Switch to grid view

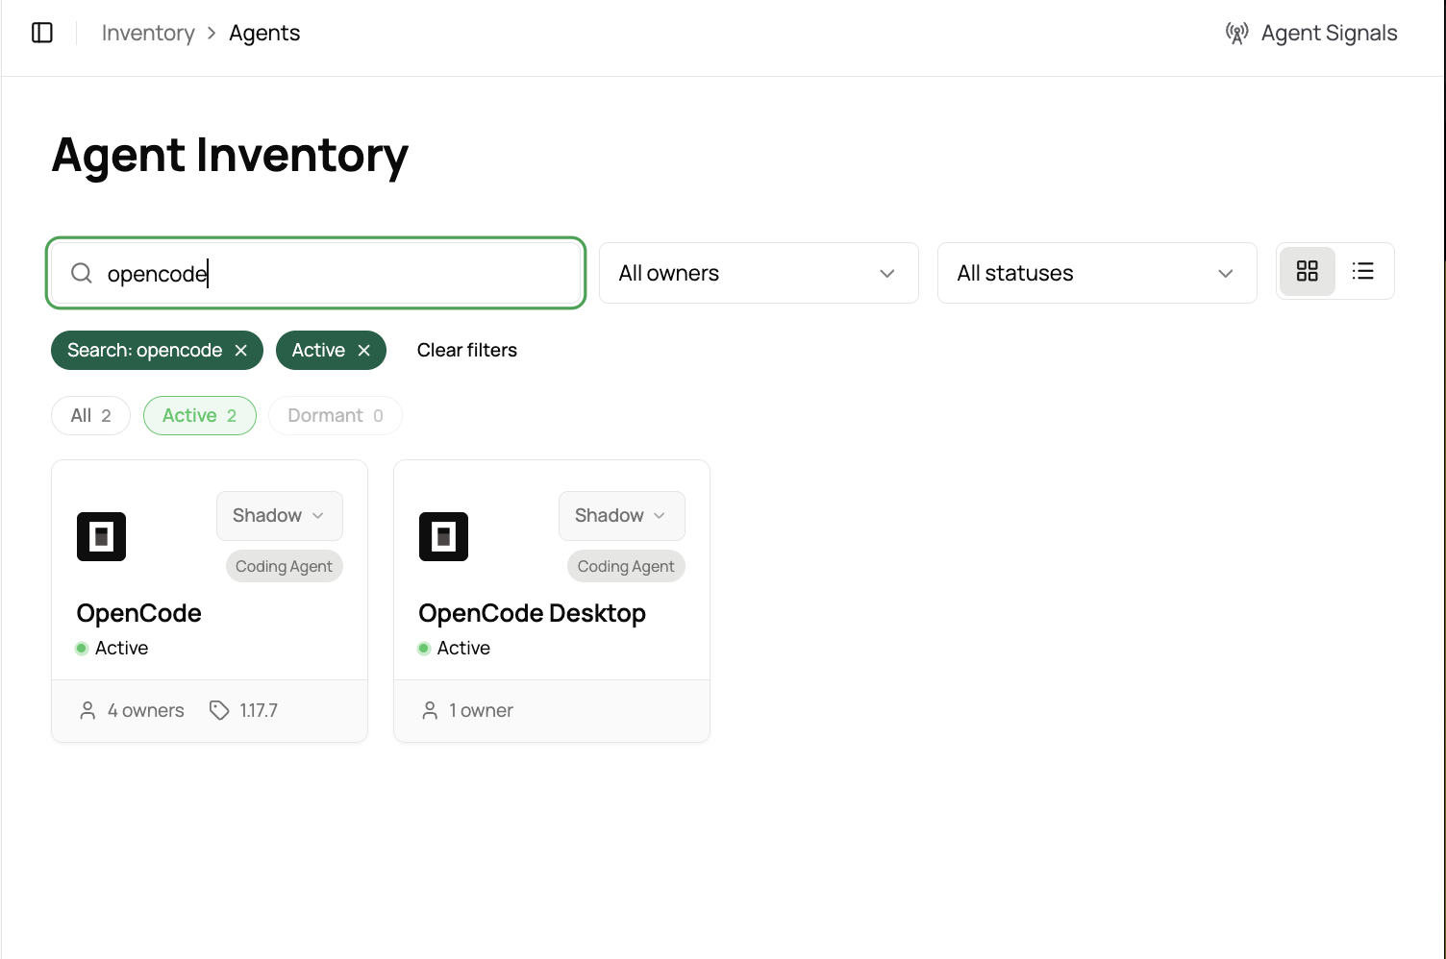1308,271
